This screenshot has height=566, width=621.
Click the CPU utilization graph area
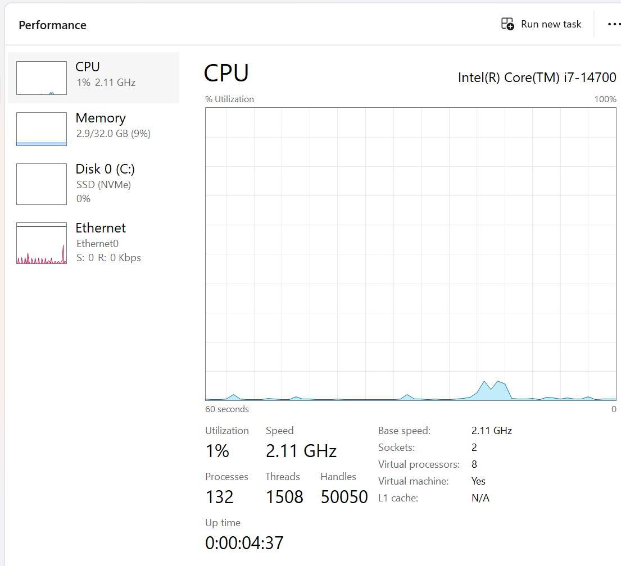(x=410, y=253)
